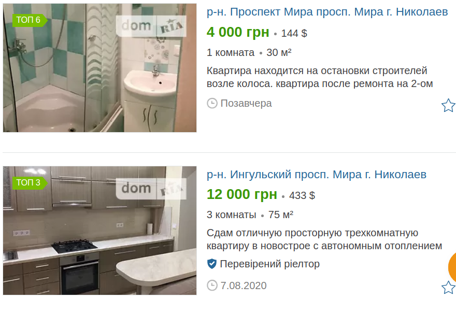Image resolution: width=456 pixels, height=314 pixels.
Task: Open the kitchen photo thumbnail
Action: 99,231
